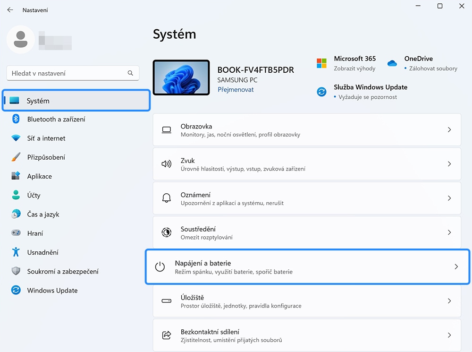Click Upozornění z aplikací a systému description
Screen dimensions: 472x352
(232, 203)
